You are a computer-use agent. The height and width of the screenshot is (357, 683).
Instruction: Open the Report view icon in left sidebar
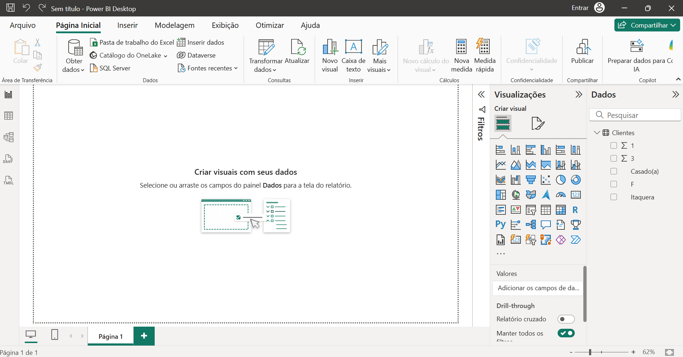[x=9, y=95]
